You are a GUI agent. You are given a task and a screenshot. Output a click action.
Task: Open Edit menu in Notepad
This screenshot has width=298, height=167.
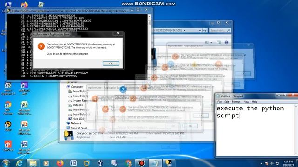pos(227,102)
